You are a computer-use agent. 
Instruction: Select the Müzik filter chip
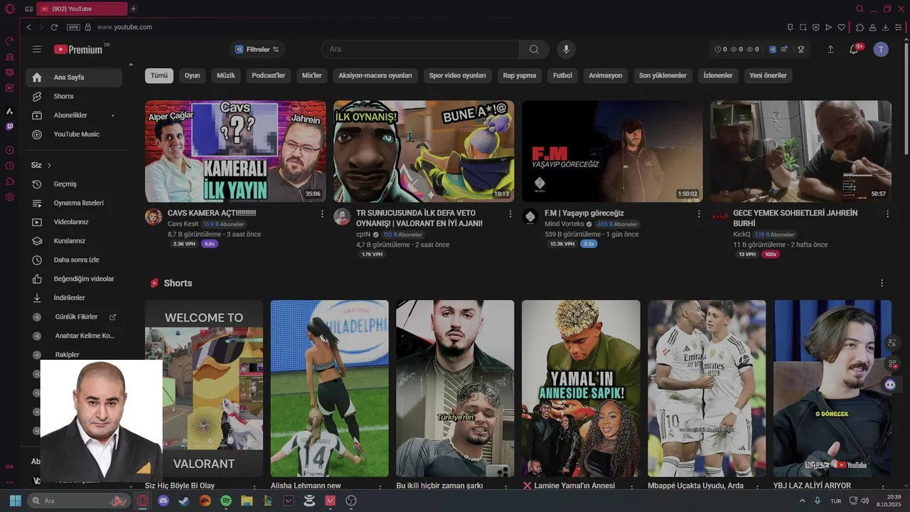(x=226, y=75)
